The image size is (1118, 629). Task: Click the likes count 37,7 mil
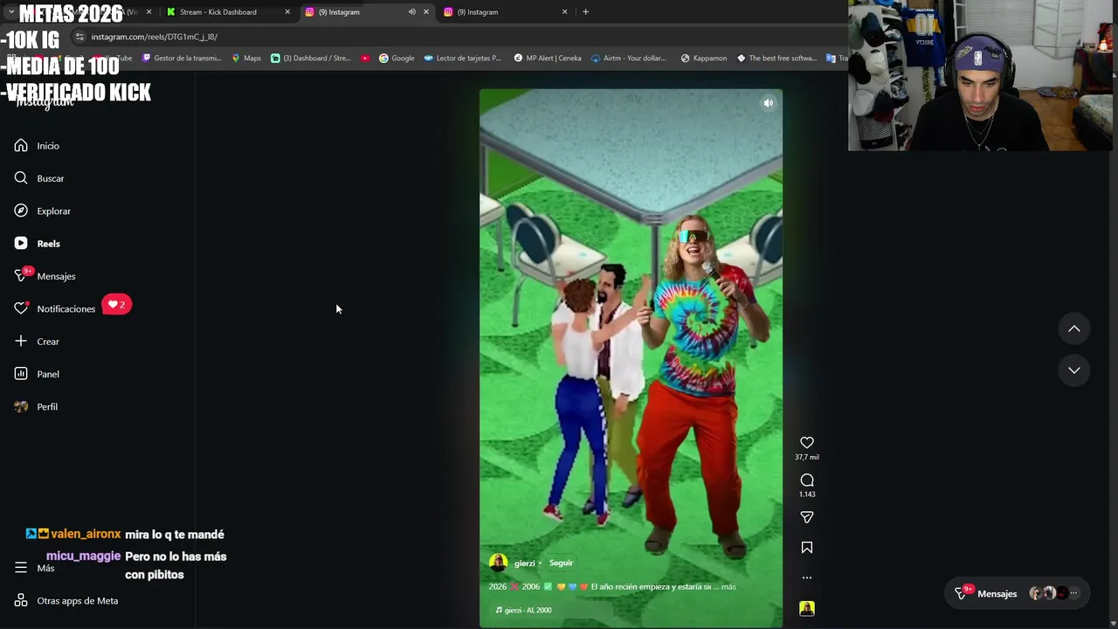click(x=807, y=457)
